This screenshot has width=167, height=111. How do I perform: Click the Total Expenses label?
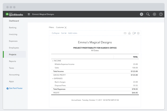click(59, 89)
